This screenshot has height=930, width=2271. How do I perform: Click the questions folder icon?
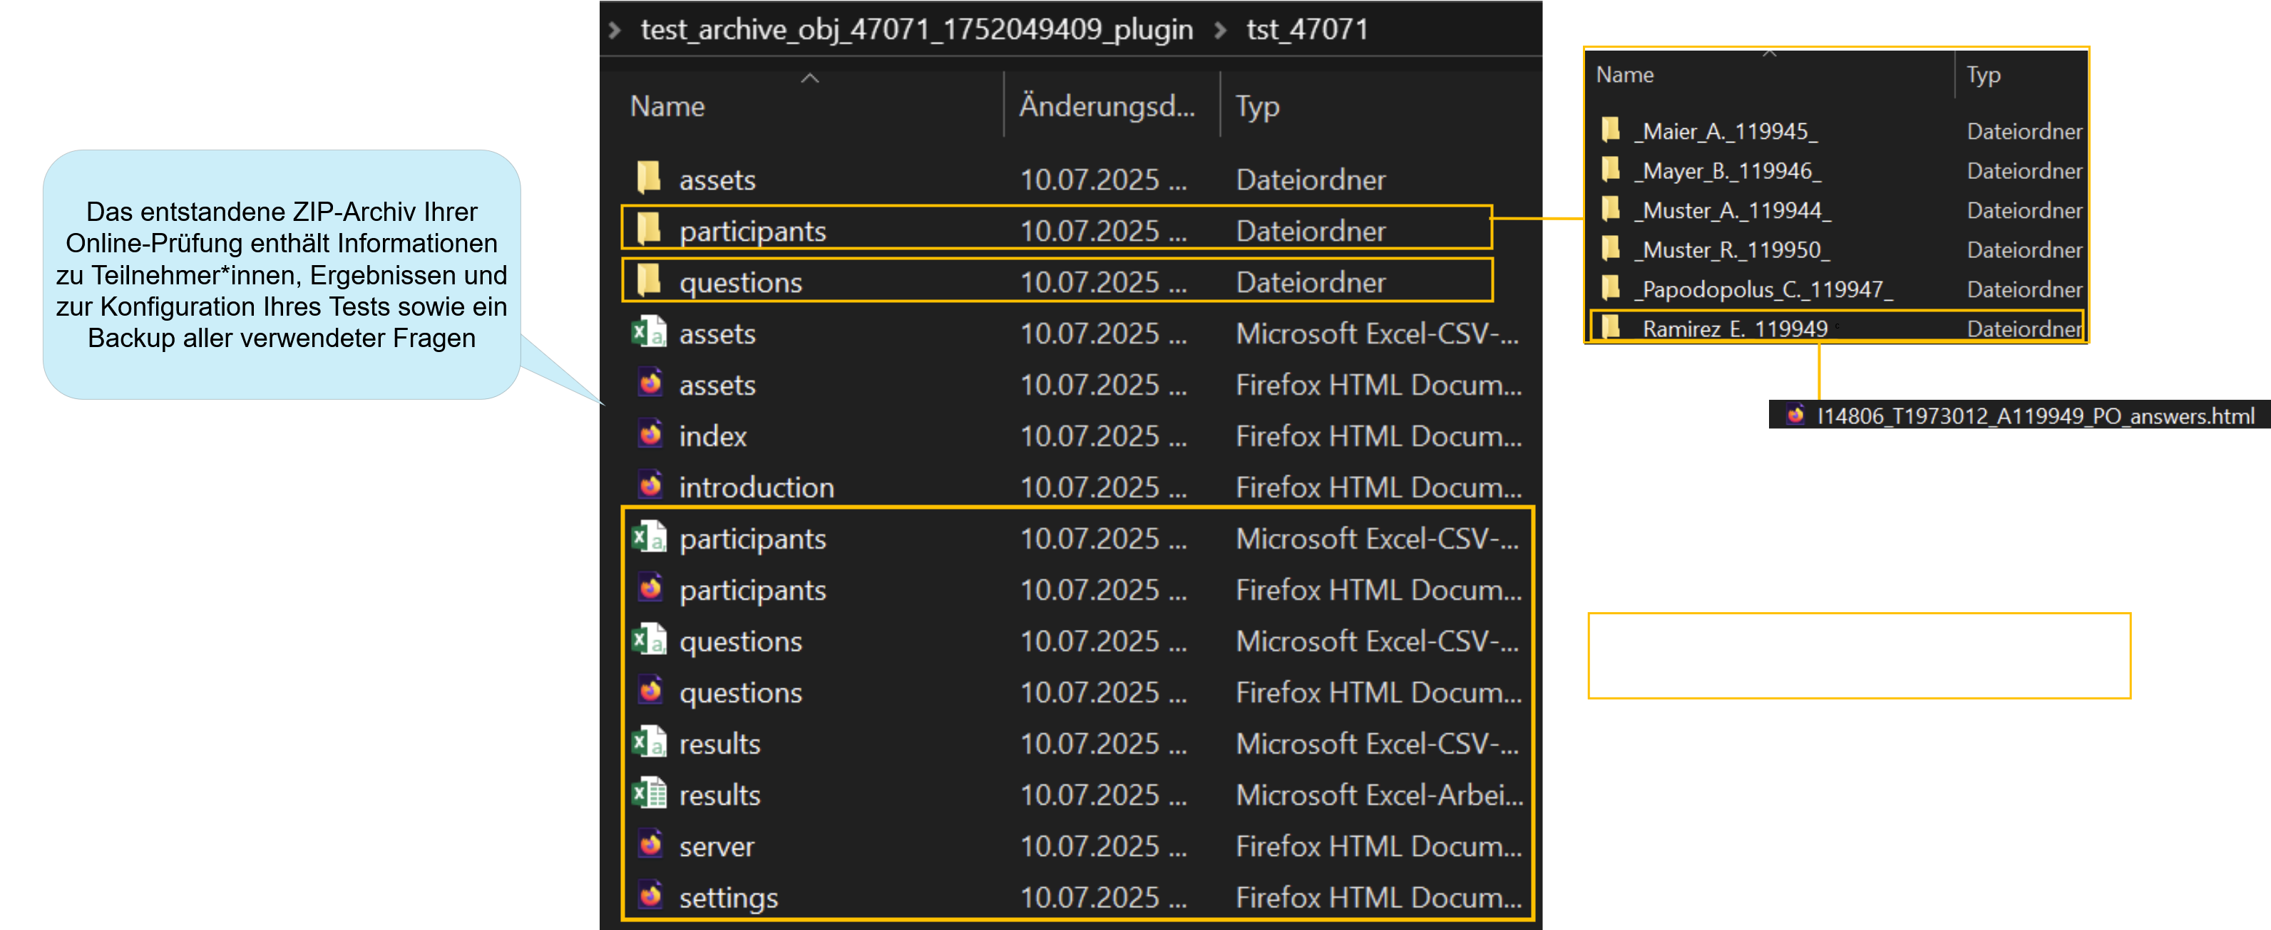tap(649, 280)
